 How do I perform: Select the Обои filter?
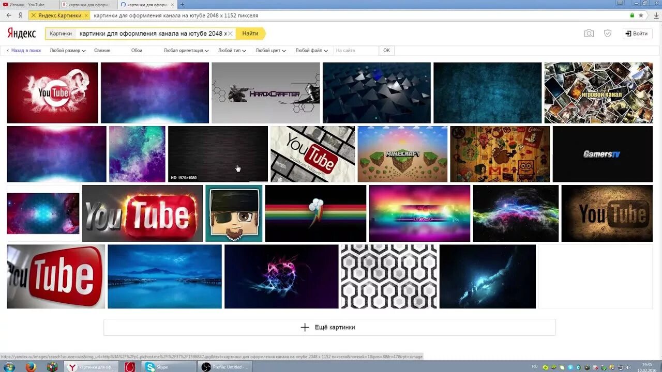pos(137,51)
